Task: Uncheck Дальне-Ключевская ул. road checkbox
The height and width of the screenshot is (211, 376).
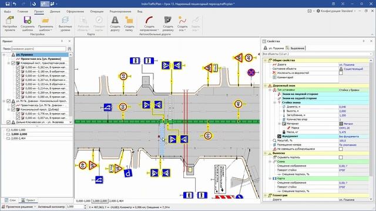Action: pos(8,122)
